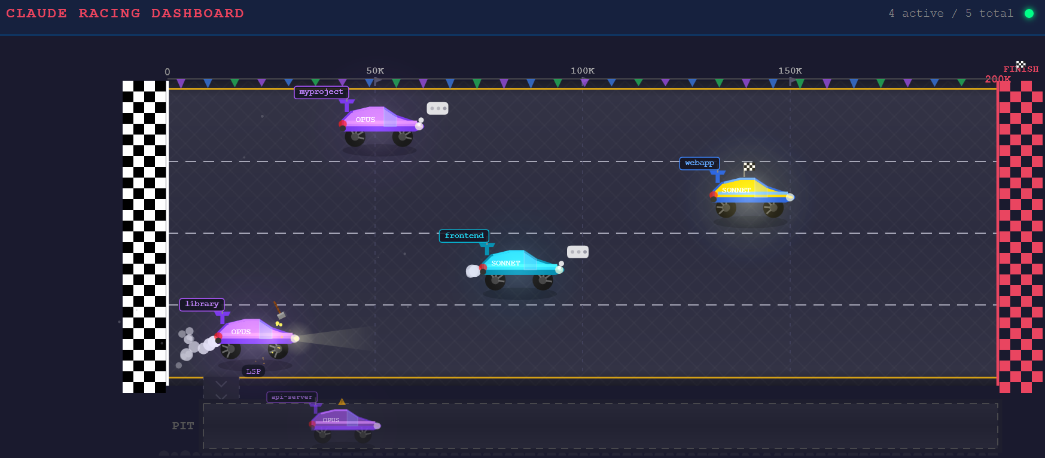The height and width of the screenshot is (458, 1045).
Task: Click the thinking bubble beside frontend car
Action: (x=578, y=252)
